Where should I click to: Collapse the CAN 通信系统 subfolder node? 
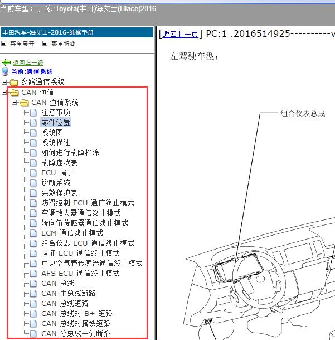[x=14, y=102]
